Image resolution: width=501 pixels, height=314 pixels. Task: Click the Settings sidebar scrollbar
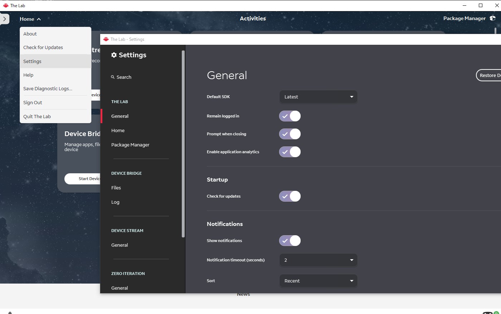click(x=183, y=144)
